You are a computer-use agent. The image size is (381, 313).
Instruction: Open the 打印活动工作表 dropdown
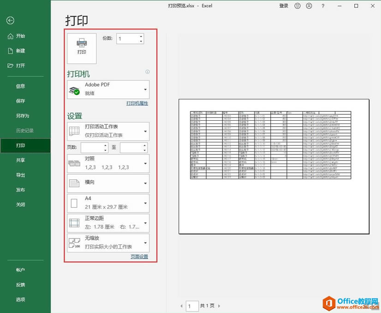144,131
